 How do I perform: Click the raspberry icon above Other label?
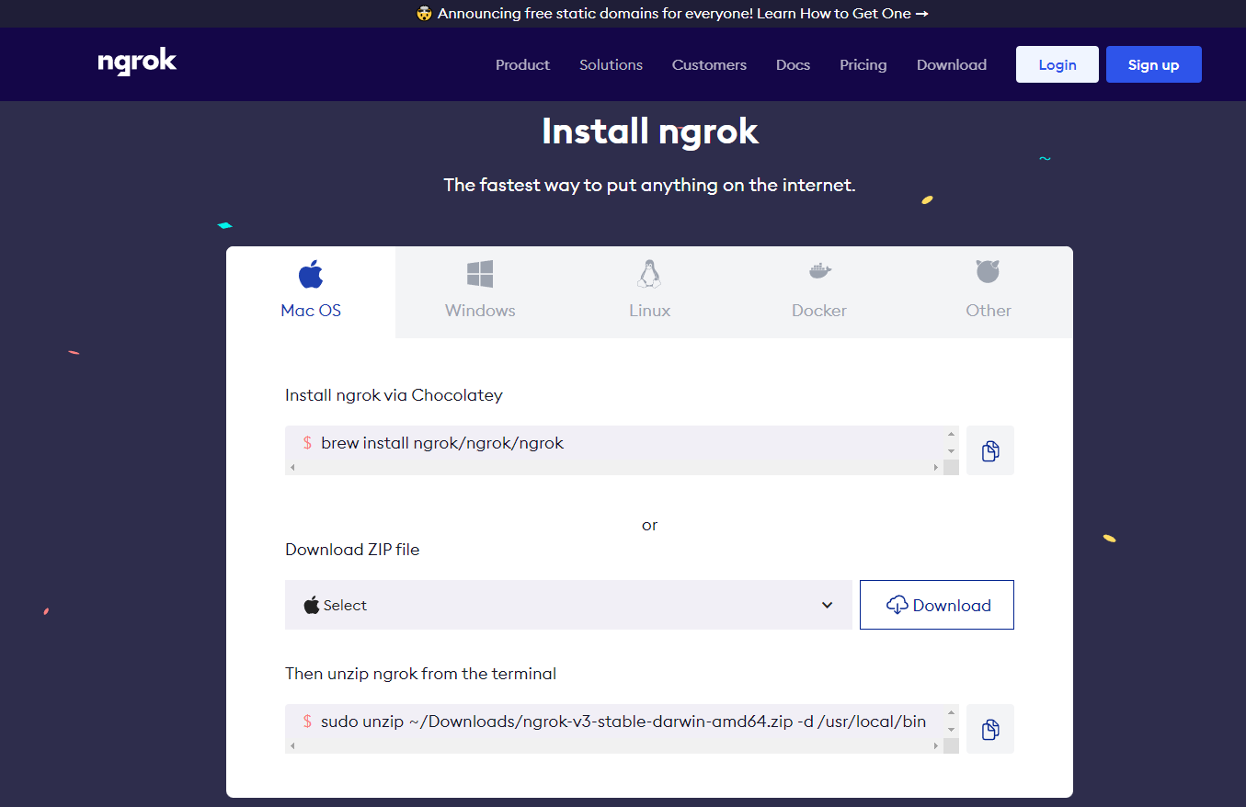coord(988,272)
